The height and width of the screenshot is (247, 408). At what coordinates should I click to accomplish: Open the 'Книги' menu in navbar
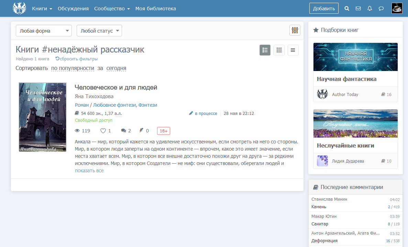[x=42, y=9]
